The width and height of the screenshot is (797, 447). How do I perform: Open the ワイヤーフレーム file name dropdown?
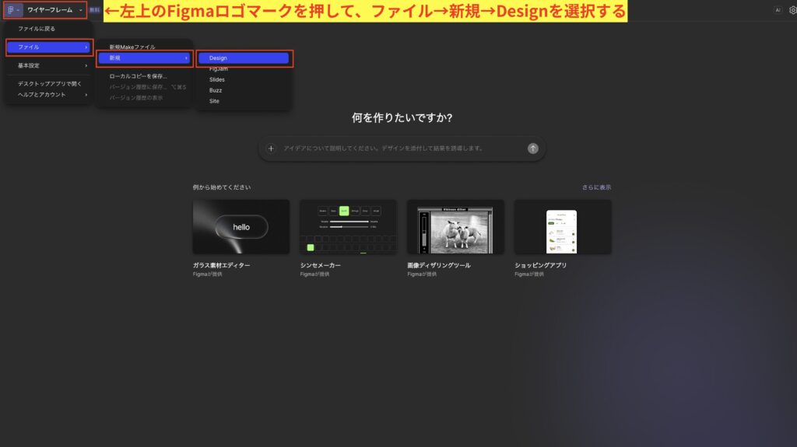click(x=54, y=9)
